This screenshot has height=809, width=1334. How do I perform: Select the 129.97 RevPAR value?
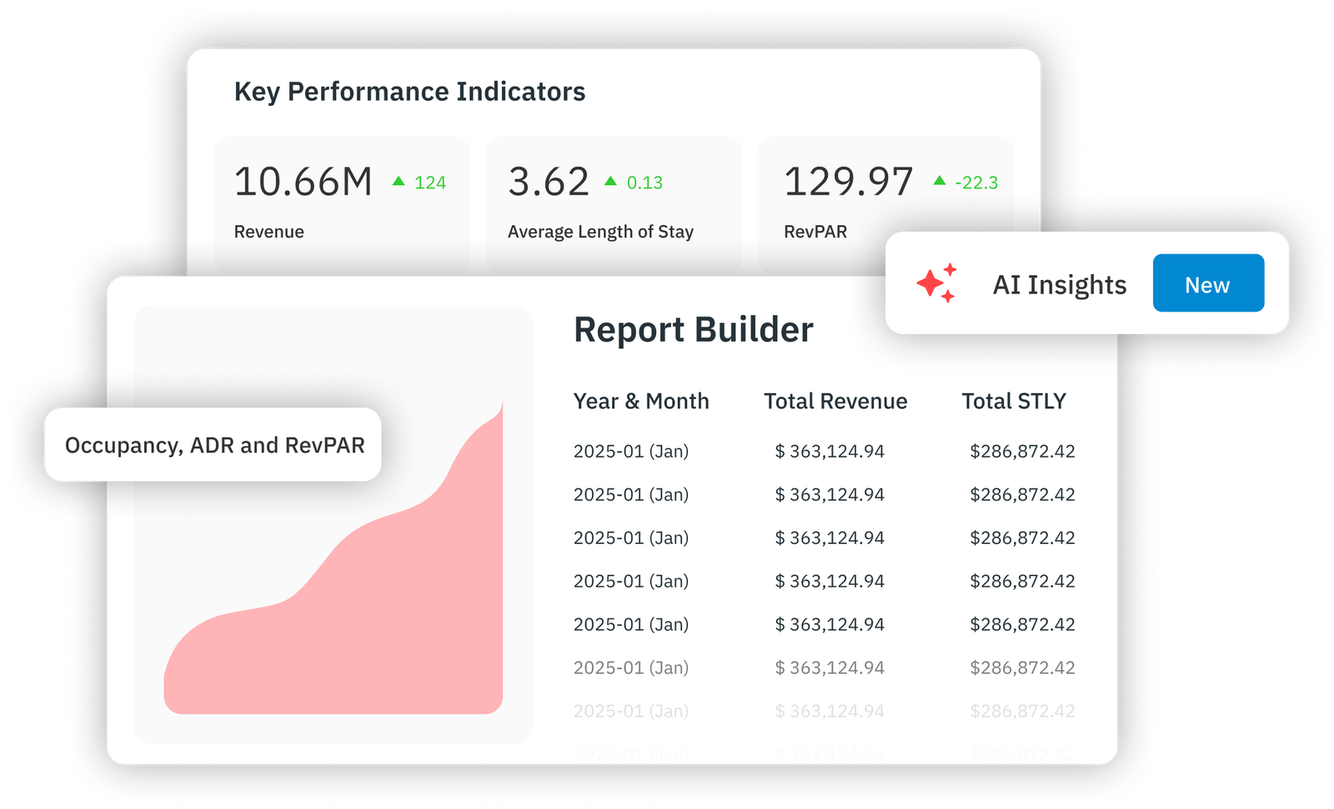(849, 182)
